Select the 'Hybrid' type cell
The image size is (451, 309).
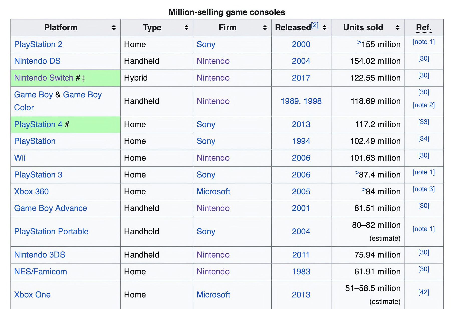tap(157, 78)
